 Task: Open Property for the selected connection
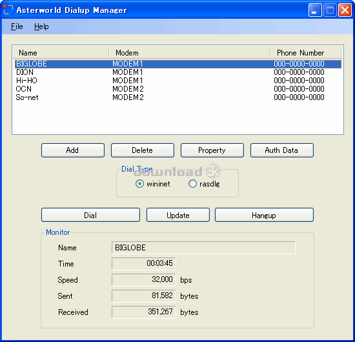[212, 150]
